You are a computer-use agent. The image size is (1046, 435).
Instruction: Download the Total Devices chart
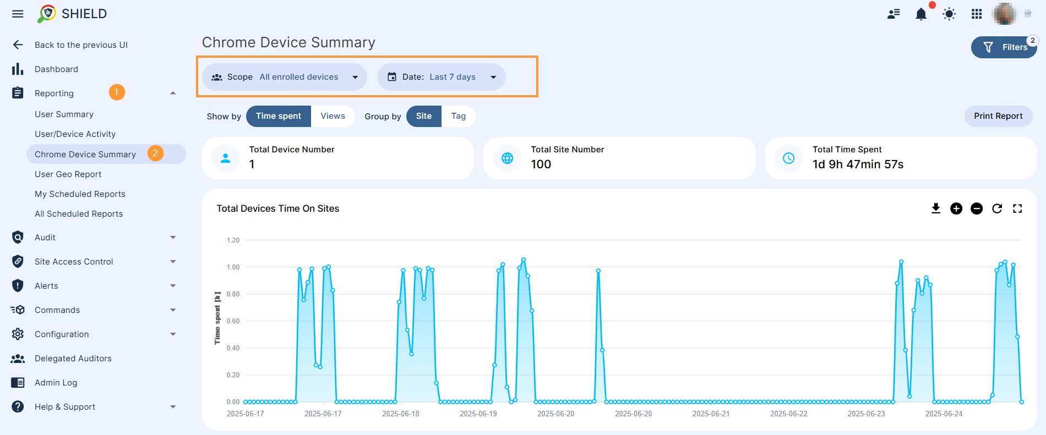[x=936, y=208]
